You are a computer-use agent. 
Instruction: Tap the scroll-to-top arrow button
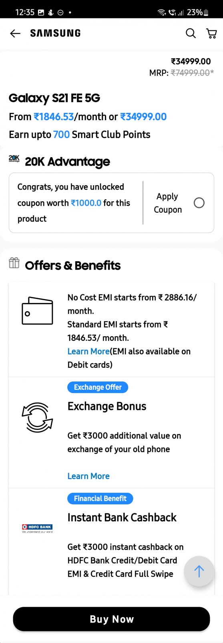pos(199,571)
